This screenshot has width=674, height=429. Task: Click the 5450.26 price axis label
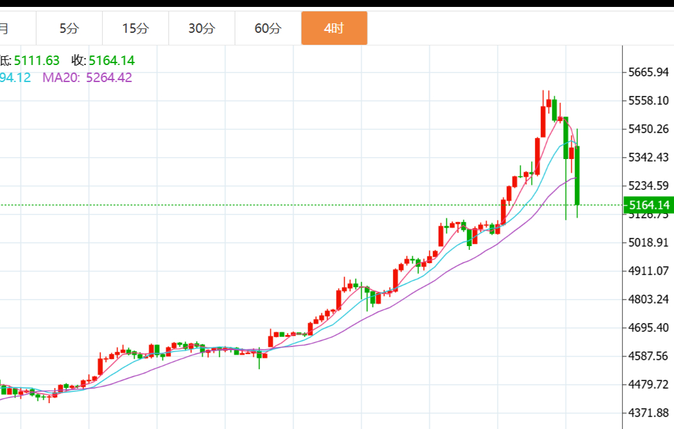648,129
